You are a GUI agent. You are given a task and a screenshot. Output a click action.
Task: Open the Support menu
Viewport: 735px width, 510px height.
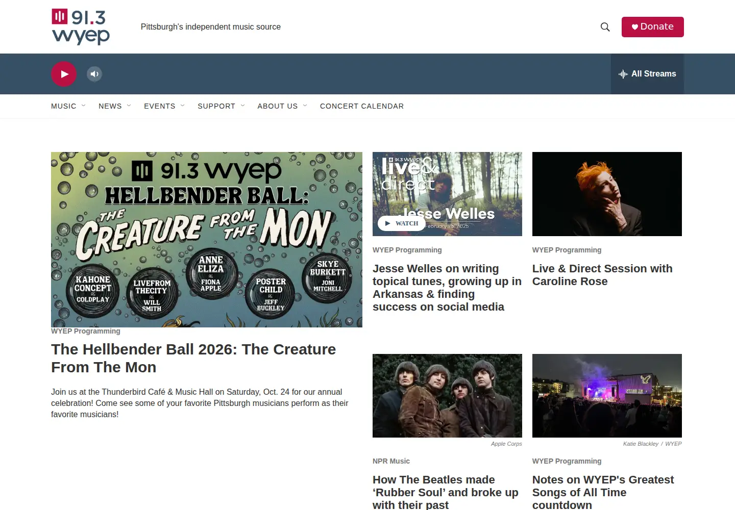[216, 106]
